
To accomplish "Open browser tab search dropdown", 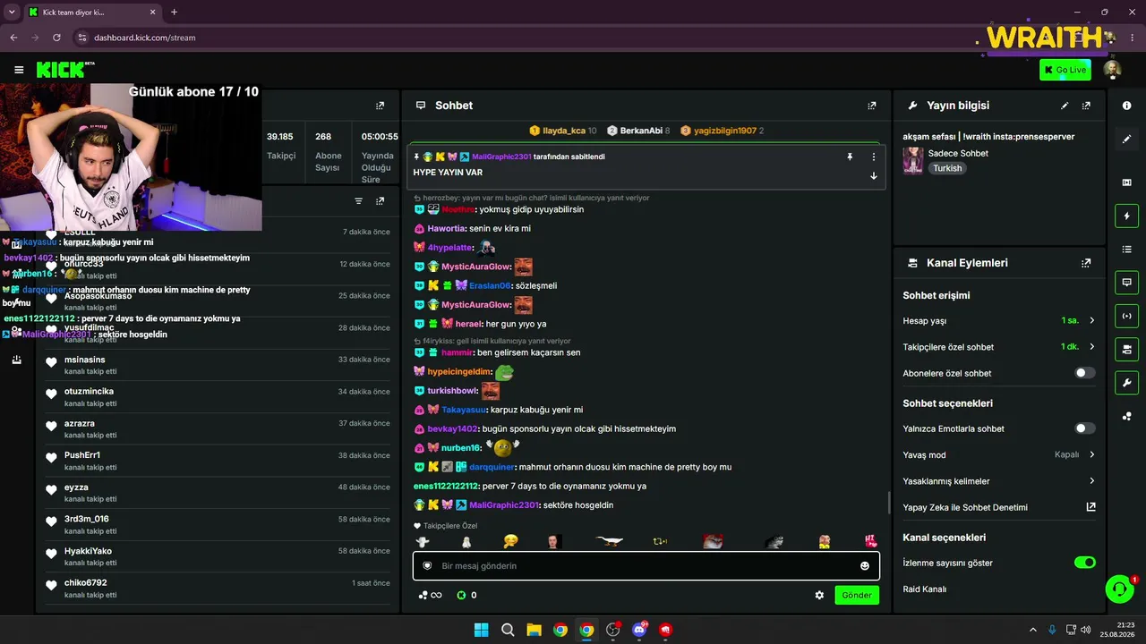I will 10,13.
